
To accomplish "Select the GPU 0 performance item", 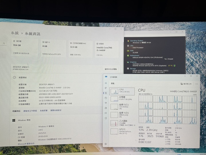I will (122, 131).
